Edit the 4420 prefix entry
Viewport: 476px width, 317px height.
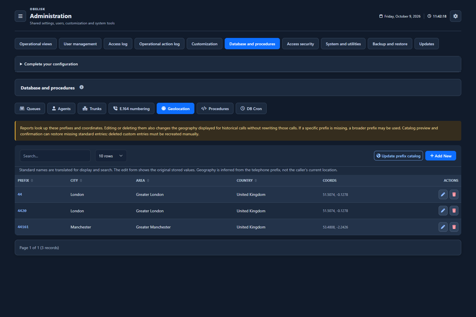[443, 211]
